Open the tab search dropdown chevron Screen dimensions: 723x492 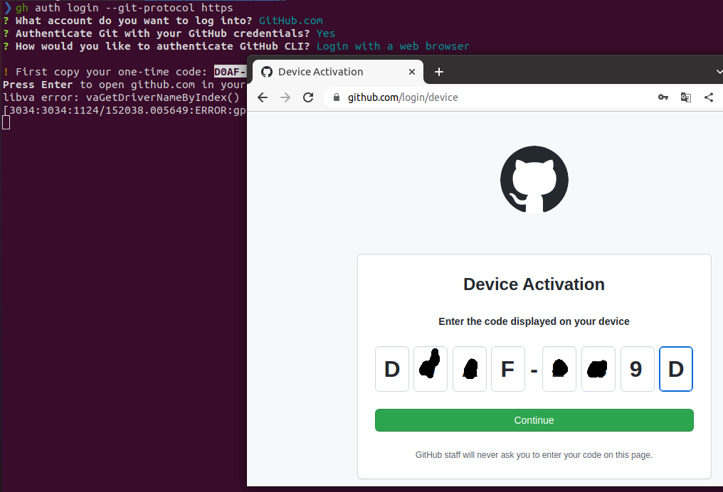pos(719,72)
